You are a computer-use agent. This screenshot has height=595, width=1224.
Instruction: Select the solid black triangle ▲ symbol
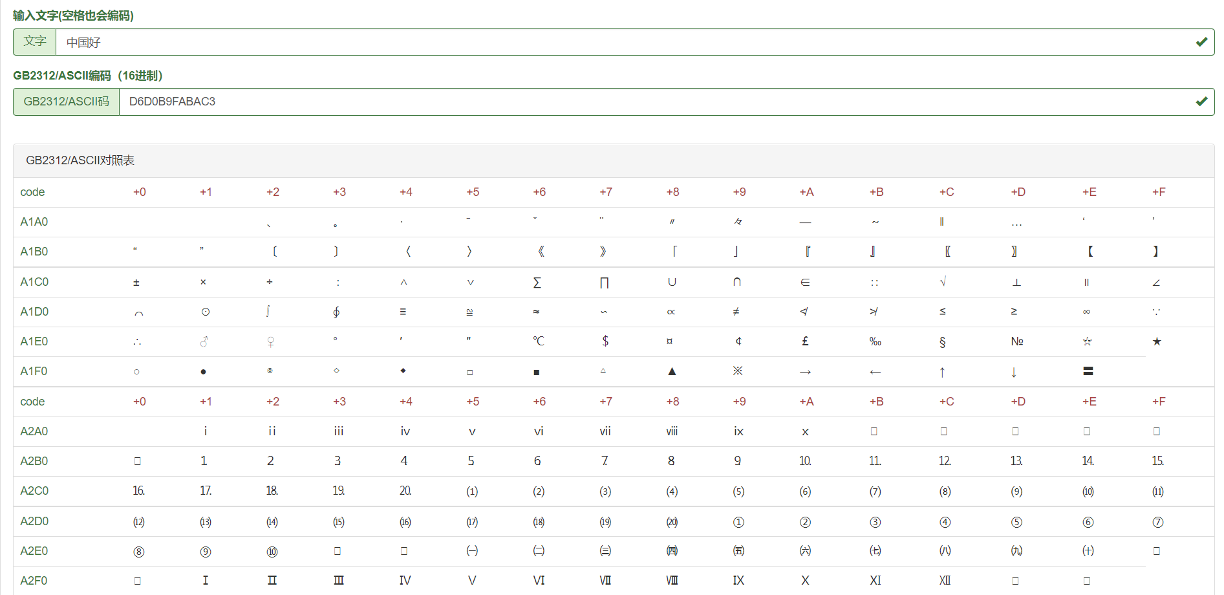click(x=672, y=371)
